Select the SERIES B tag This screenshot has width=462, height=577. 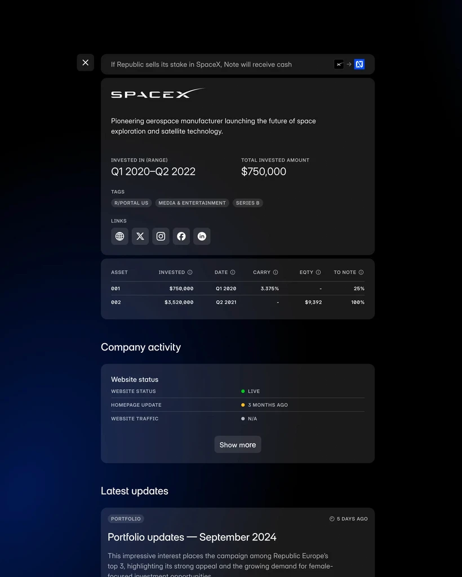coord(247,203)
